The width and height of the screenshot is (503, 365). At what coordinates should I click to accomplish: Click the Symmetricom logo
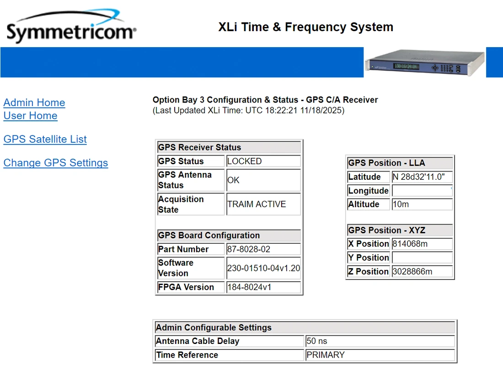point(71,28)
